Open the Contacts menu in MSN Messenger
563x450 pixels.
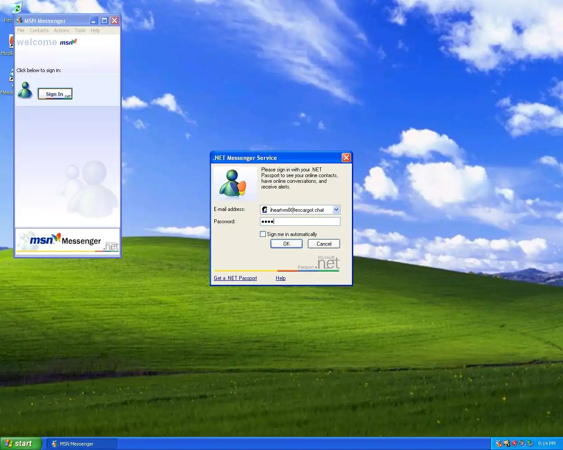point(39,30)
